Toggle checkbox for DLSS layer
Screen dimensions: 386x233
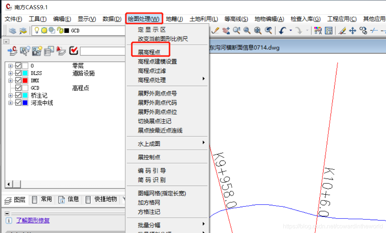tap(18, 73)
